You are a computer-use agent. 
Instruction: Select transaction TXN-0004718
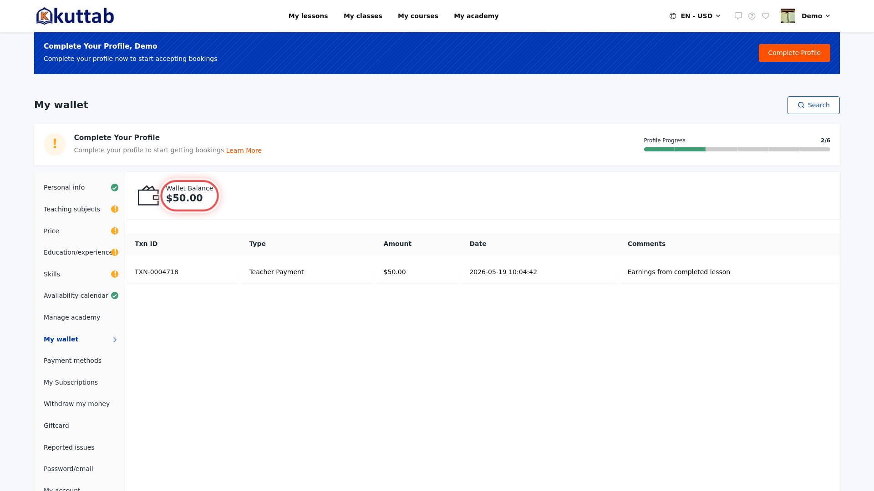coord(157,272)
